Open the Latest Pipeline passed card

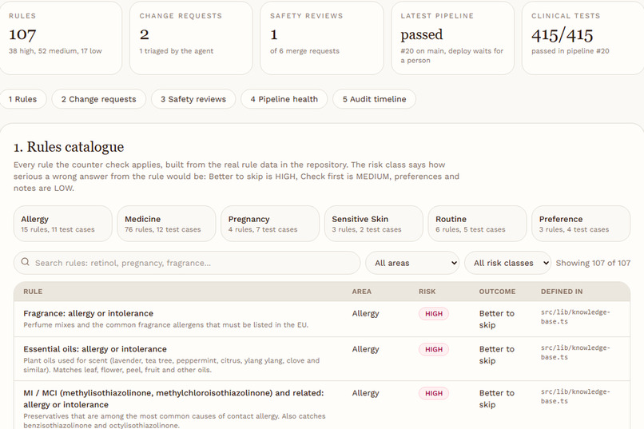tap(452, 38)
